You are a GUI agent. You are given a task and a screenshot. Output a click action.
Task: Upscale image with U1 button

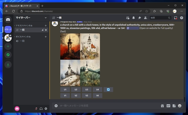[65, 89]
